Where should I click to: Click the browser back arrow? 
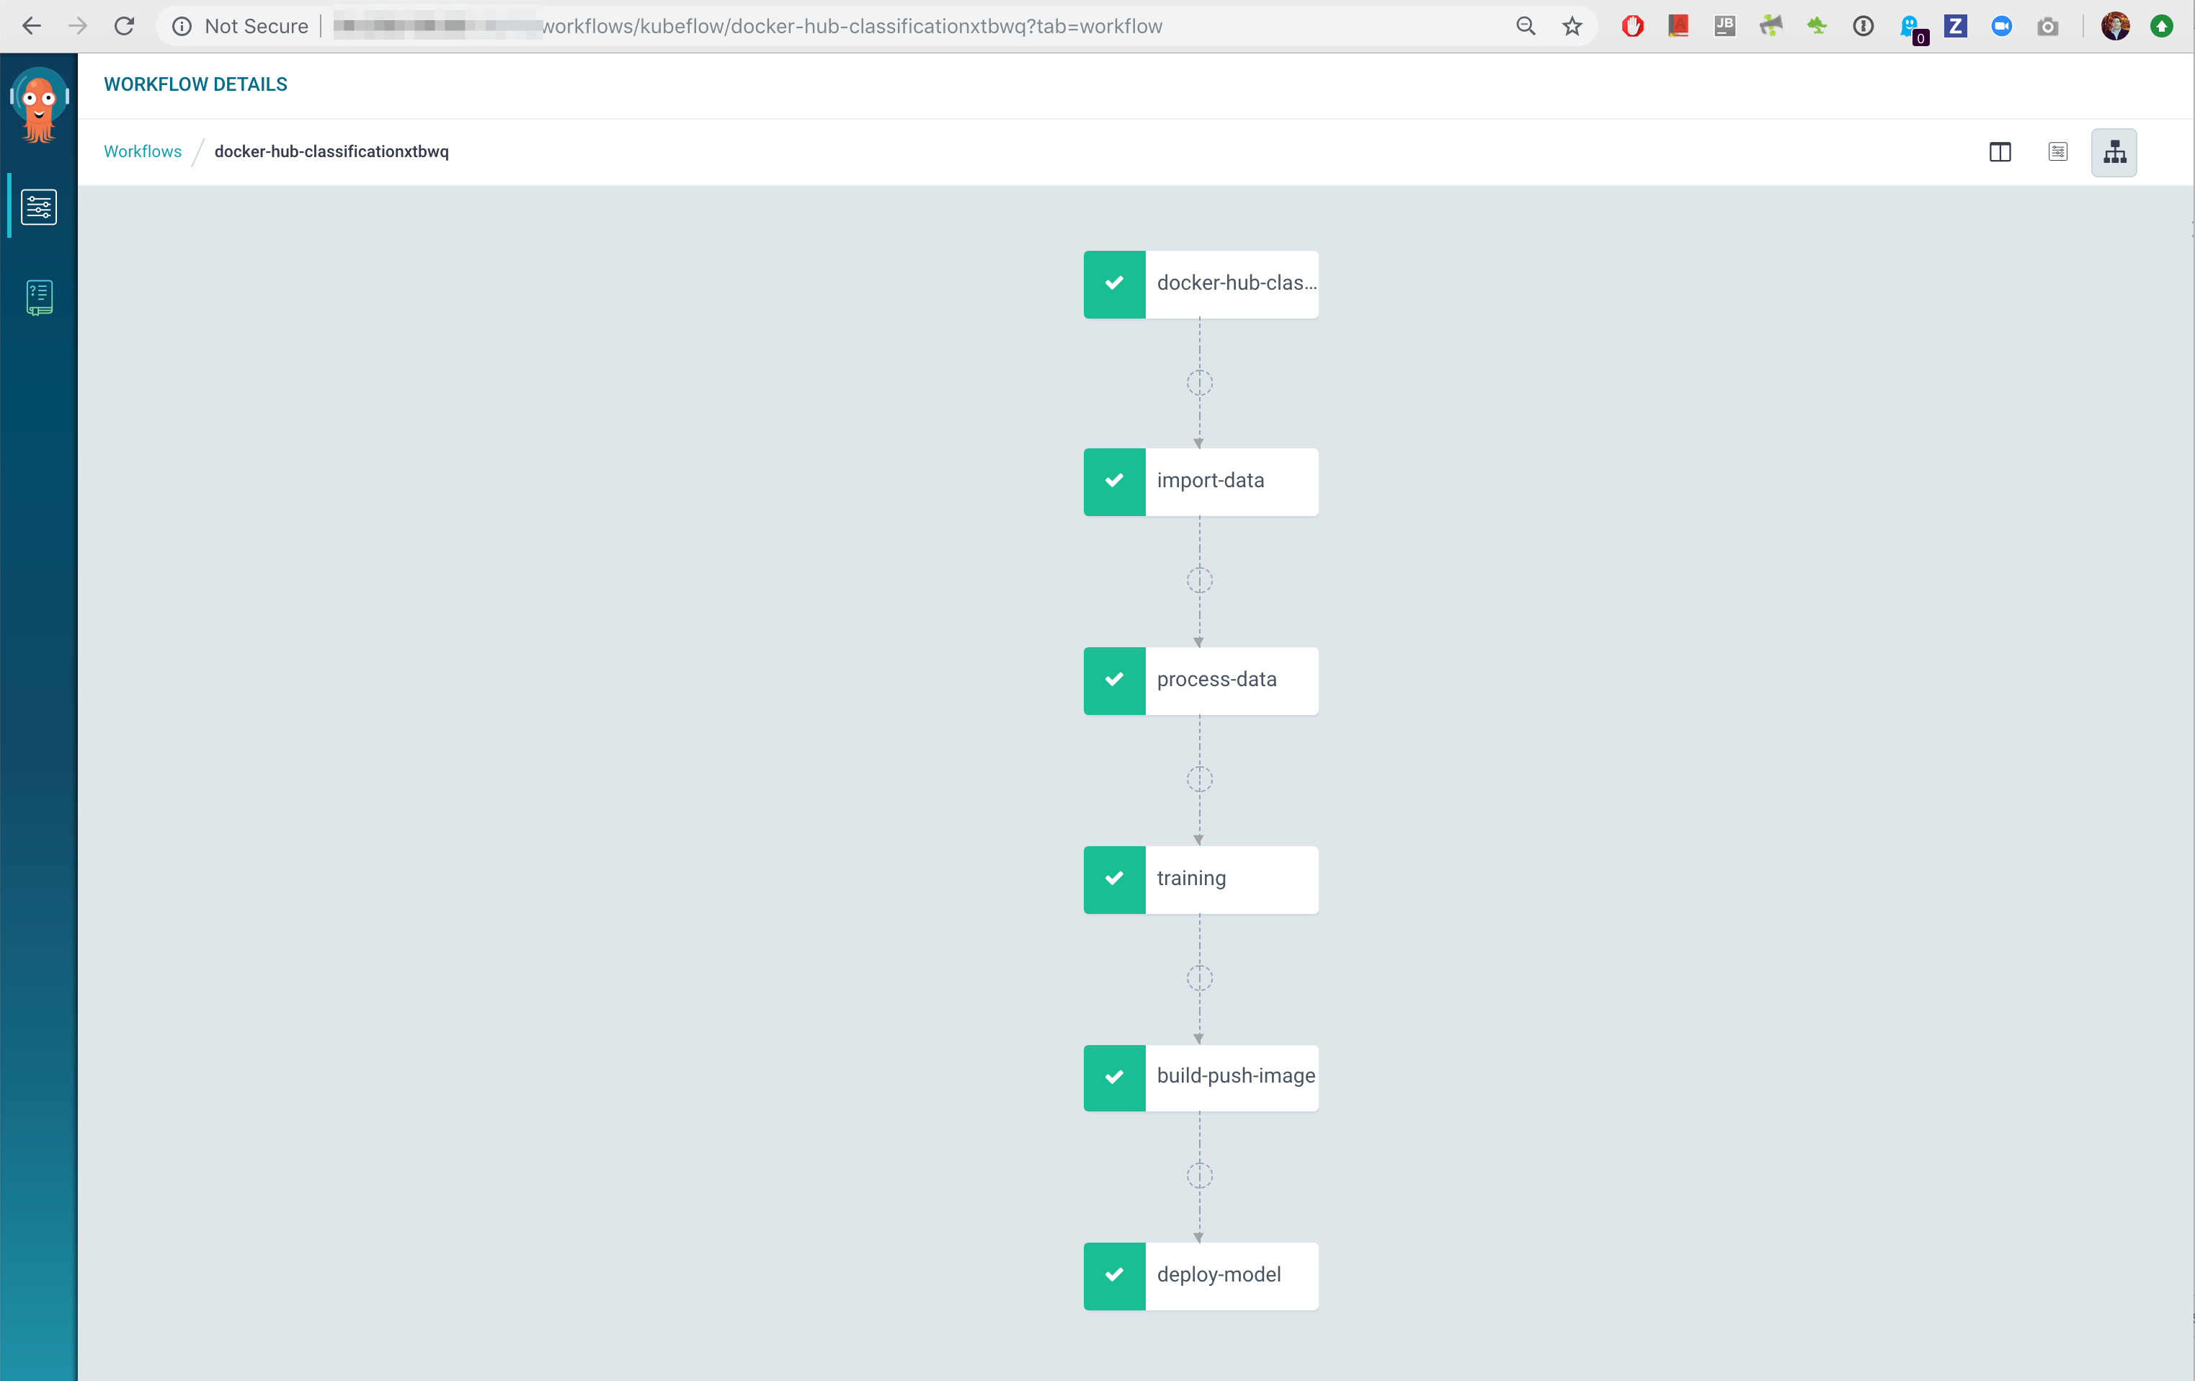(x=32, y=27)
